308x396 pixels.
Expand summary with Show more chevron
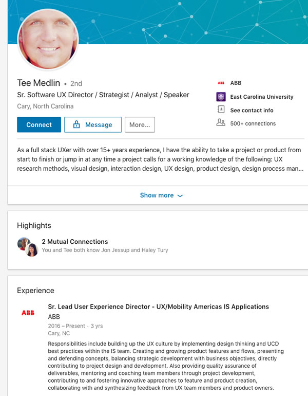[180, 196]
